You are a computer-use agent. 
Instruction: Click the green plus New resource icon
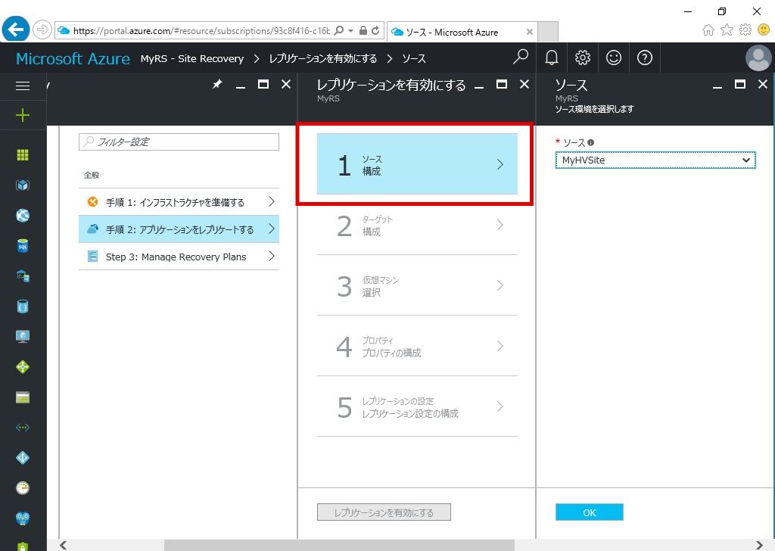click(23, 116)
